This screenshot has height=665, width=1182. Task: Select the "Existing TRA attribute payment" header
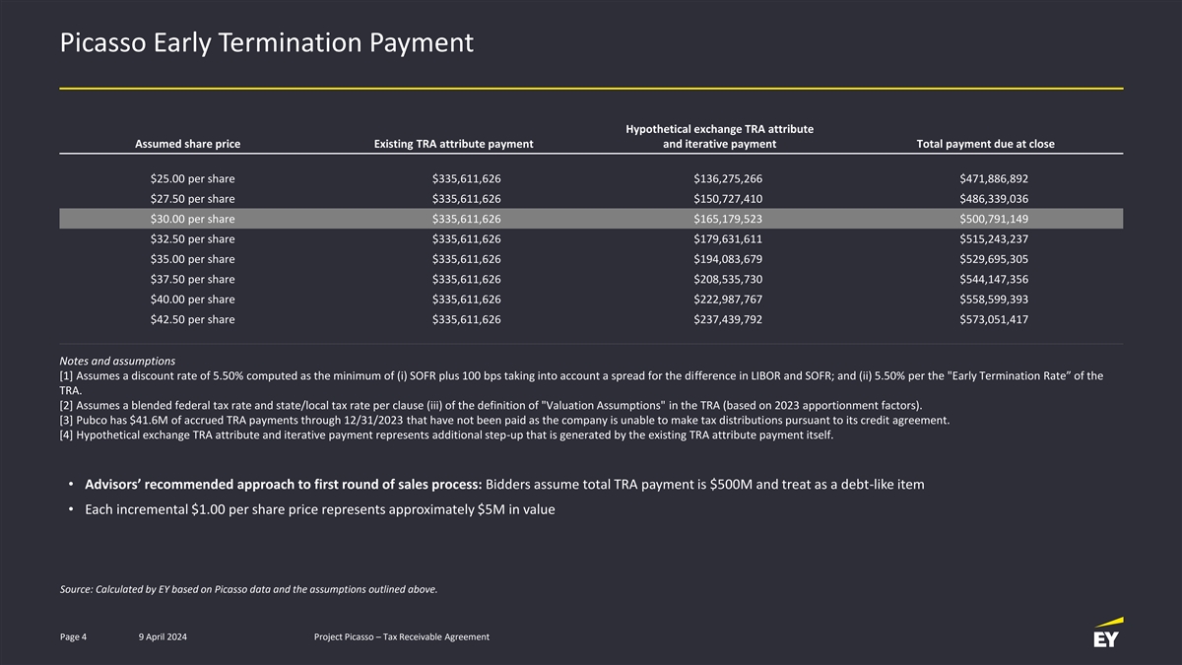click(454, 144)
